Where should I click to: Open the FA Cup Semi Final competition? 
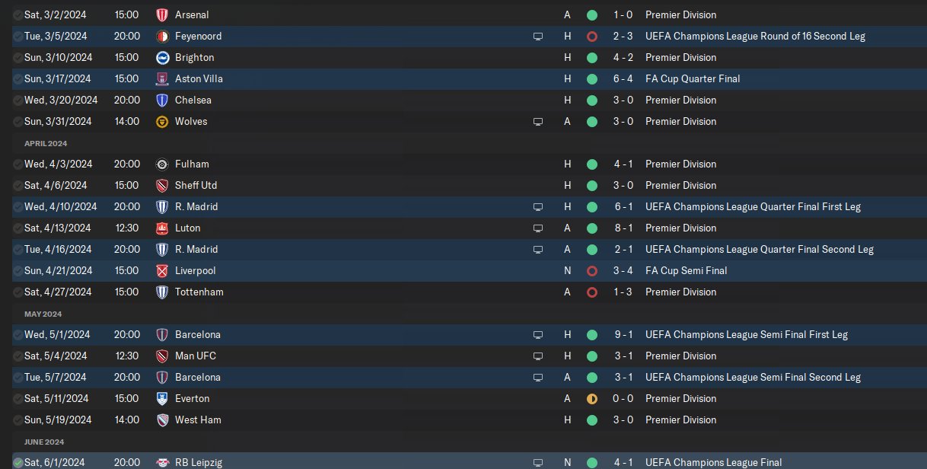pos(686,270)
